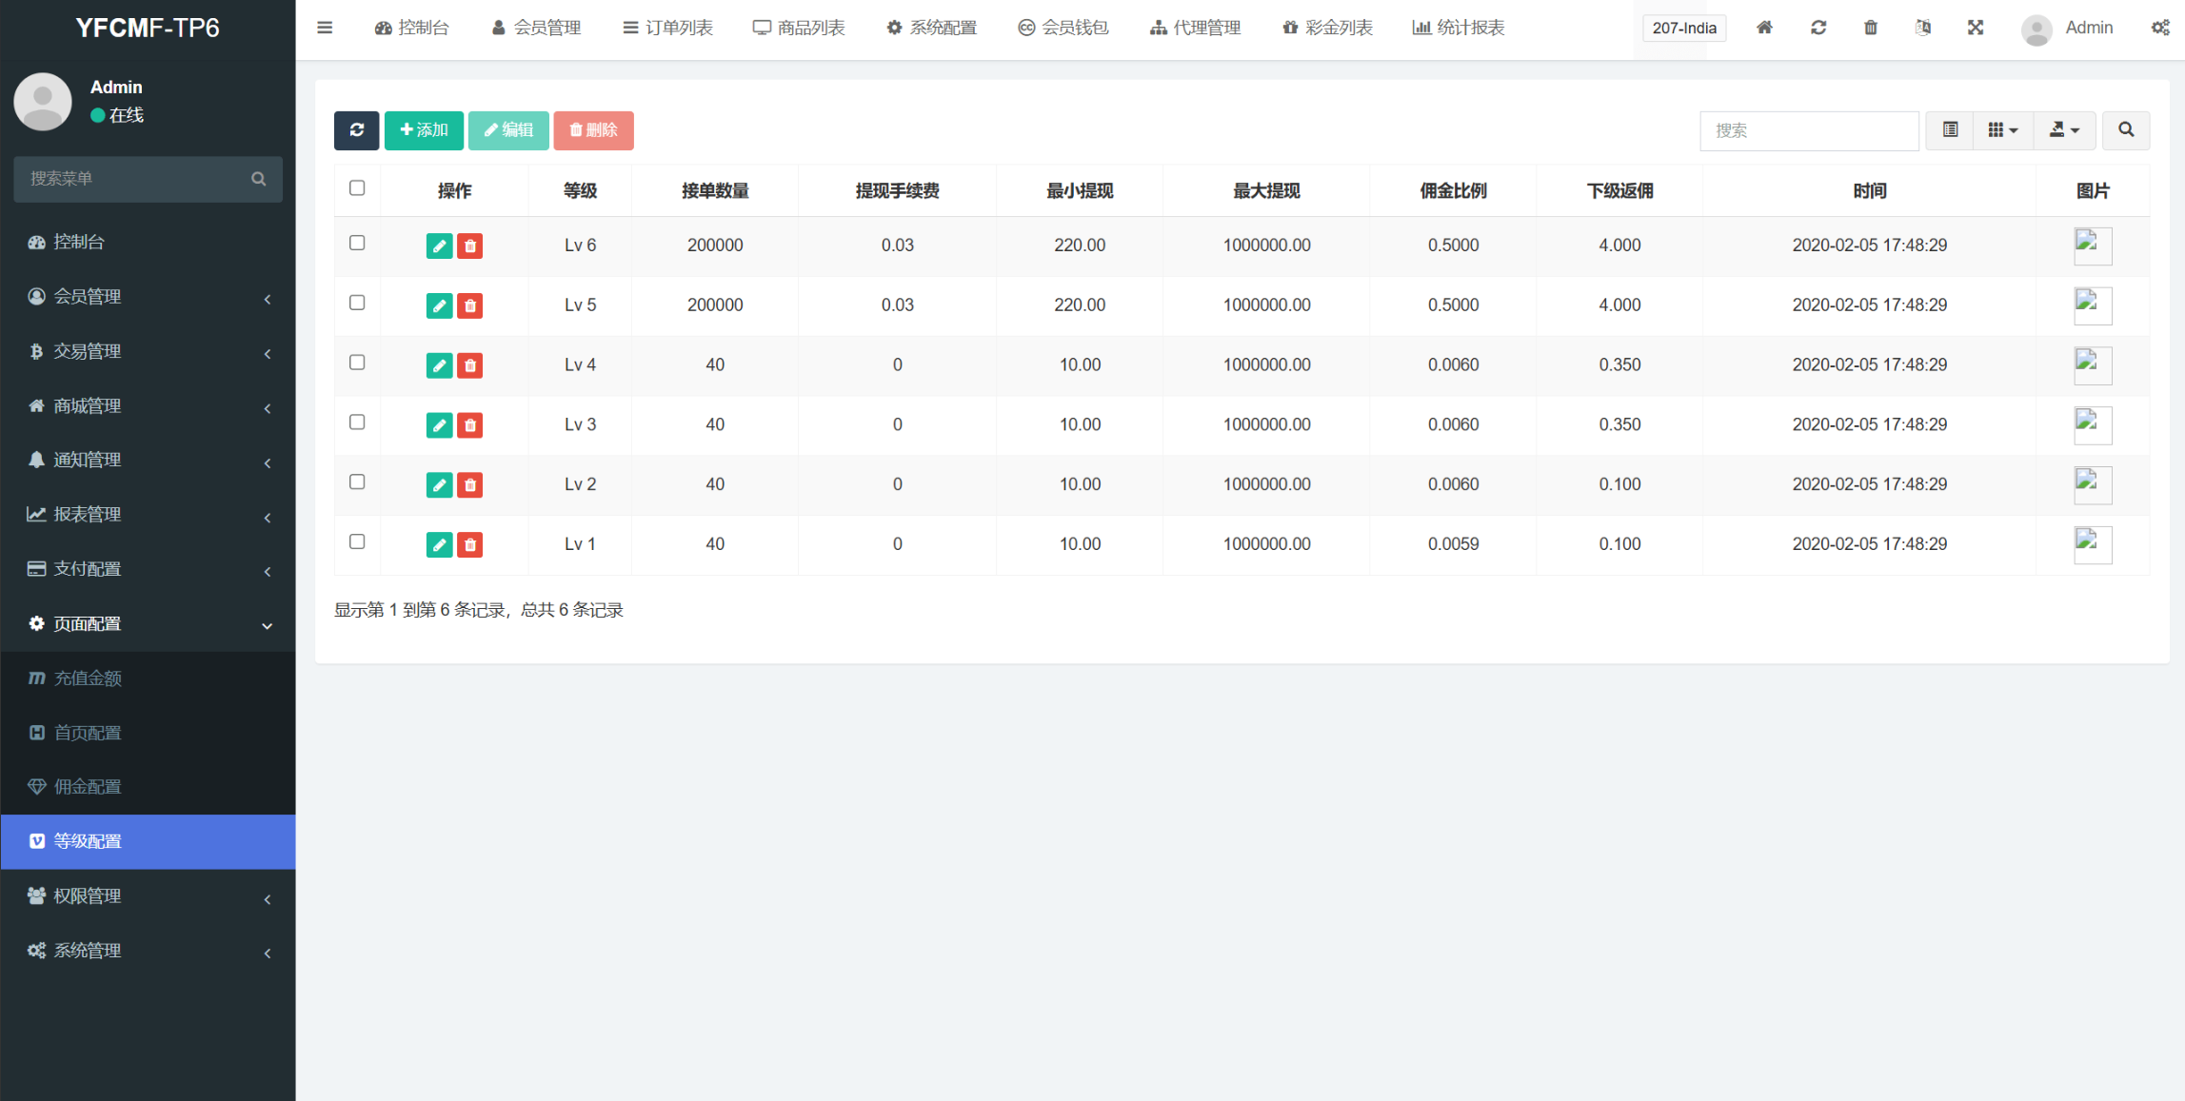The height and width of the screenshot is (1101, 2185).
Task: Click the search magnifier button beside table tools
Action: point(2125,130)
